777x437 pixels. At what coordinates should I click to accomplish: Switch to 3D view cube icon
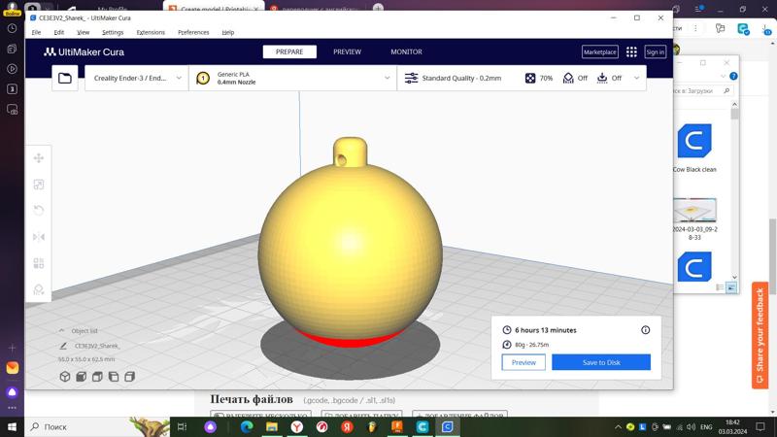click(x=65, y=377)
